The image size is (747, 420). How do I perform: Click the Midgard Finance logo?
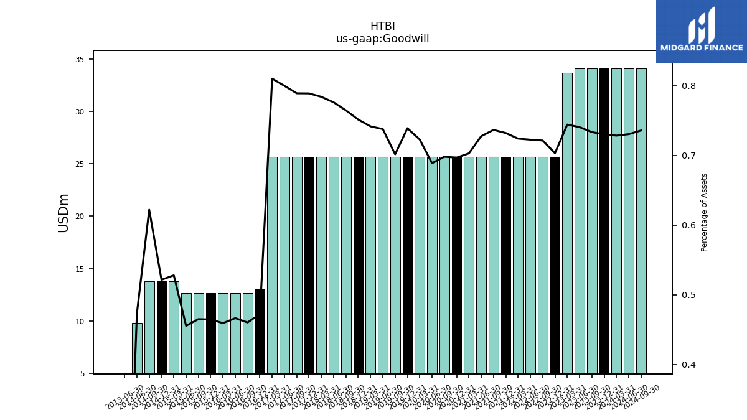coord(702,31)
